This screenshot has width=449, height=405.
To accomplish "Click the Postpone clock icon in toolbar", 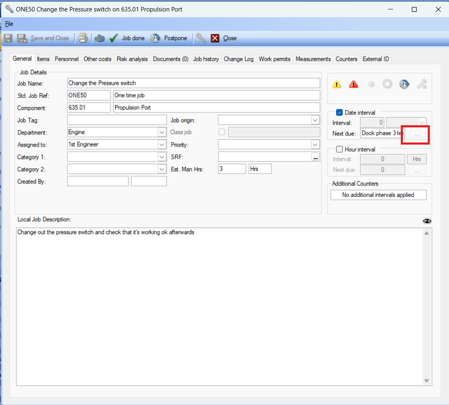I will click(155, 38).
